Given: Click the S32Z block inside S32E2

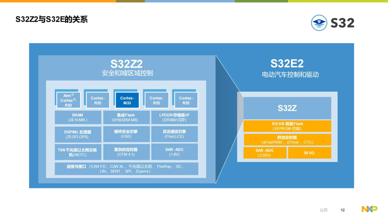Looking at the screenshot, I should pyautogui.click(x=287, y=108).
